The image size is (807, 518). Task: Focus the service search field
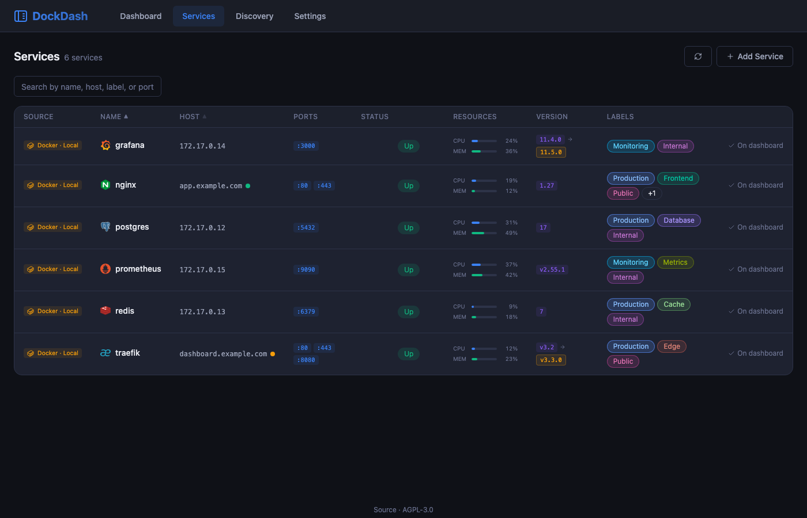(88, 86)
